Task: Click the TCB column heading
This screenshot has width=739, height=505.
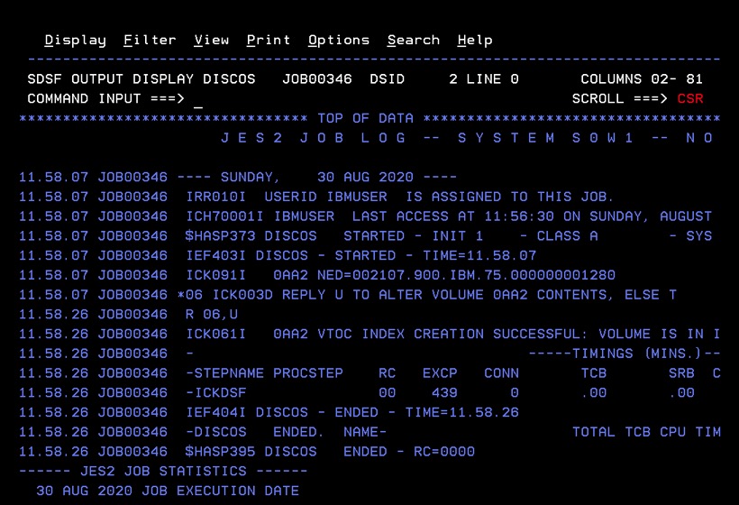Action: pyautogui.click(x=593, y=373)
